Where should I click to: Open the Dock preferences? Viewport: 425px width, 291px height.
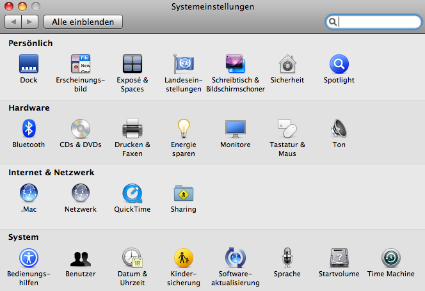point(29,65)
